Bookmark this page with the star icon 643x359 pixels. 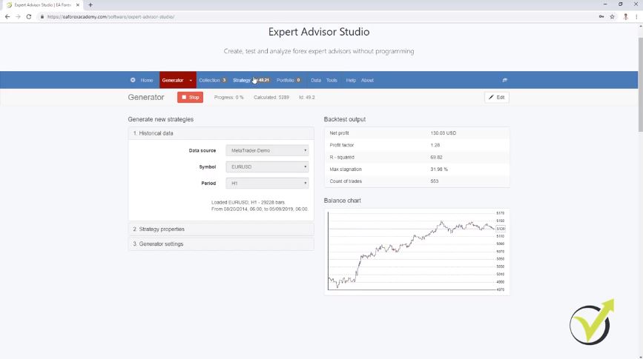pyautogui.click(x=613, y=17)
